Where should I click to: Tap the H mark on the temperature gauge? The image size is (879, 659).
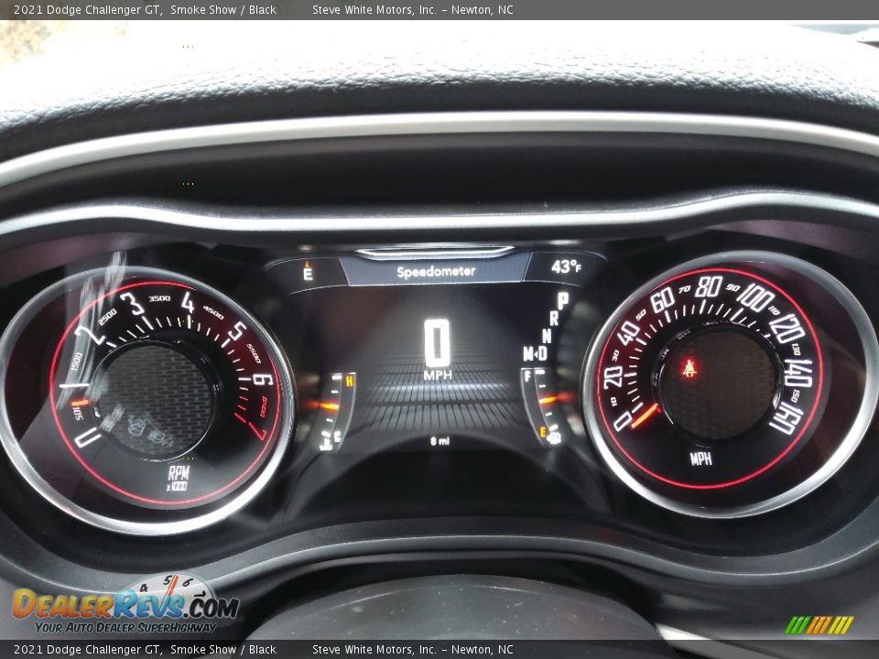click(349, 381)
